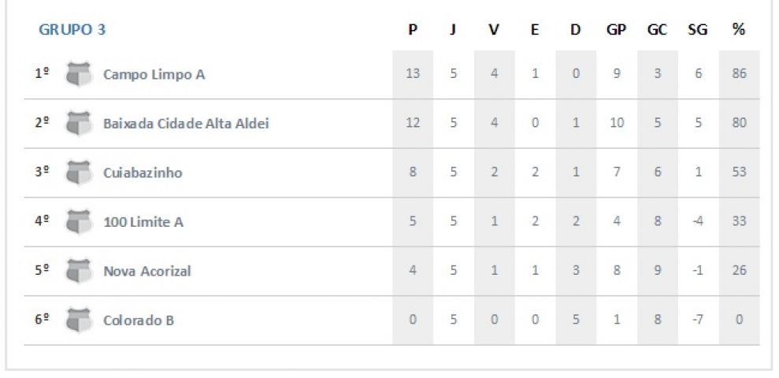This screenshot has width=779, height=378.
Task: Click the Nova Acorizal team crest icon
Action: pos(79,271)
